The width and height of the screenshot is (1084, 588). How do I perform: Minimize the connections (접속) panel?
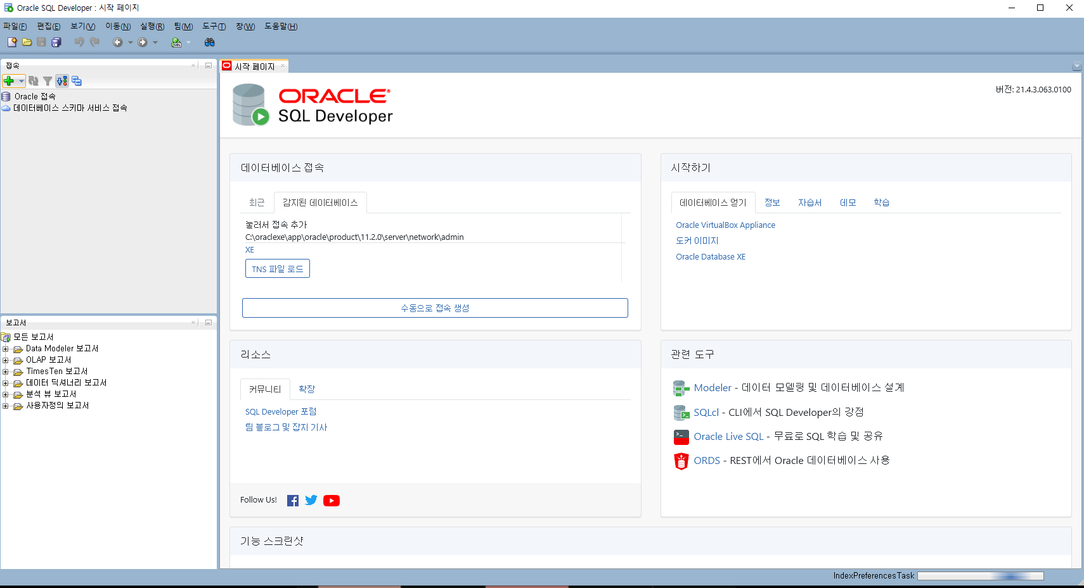209,65
